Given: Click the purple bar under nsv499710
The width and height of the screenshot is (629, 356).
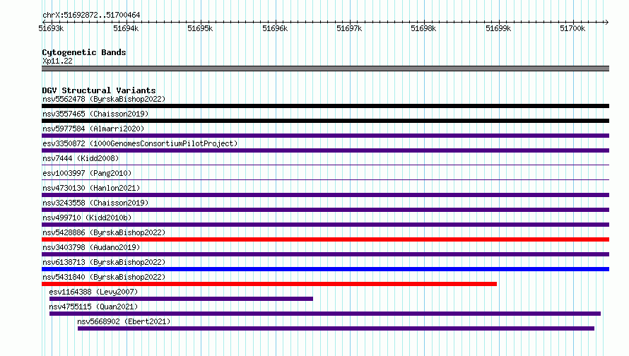Looking at the screenshot, I should tap(325, 225).
